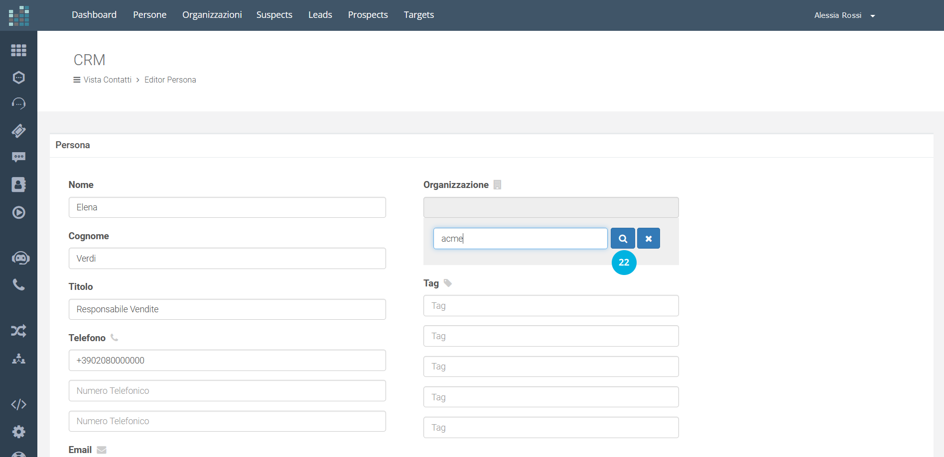Go to the Dashboard menu

94,15
